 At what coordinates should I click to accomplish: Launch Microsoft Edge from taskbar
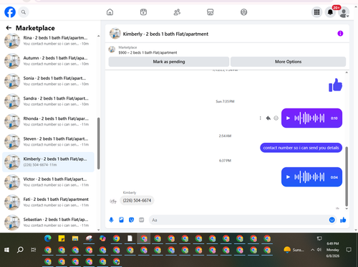point(48,238)
